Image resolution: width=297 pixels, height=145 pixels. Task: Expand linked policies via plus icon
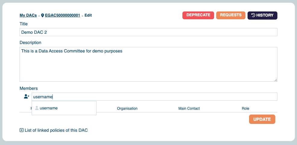[21, 130]
